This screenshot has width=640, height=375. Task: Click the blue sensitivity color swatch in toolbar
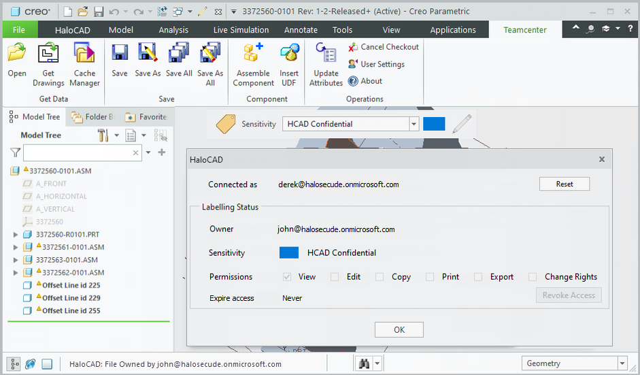pyautogui.click(x=434, y=124)
